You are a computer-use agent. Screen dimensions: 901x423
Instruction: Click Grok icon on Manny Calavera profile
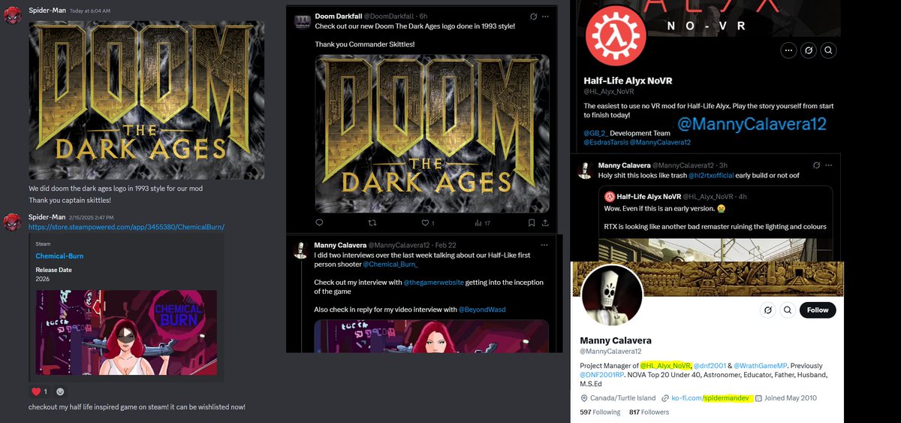click(767, 310)
